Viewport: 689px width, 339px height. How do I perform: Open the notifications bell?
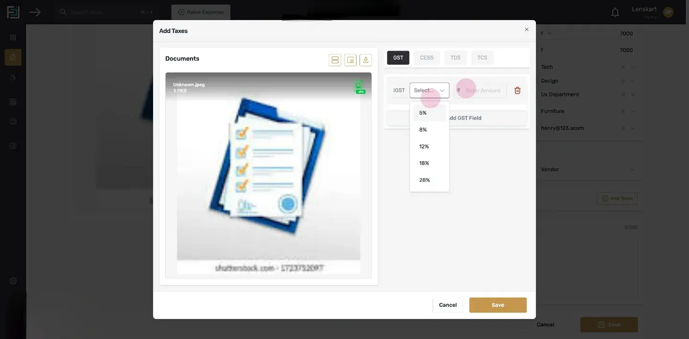(x=615, y=12)
